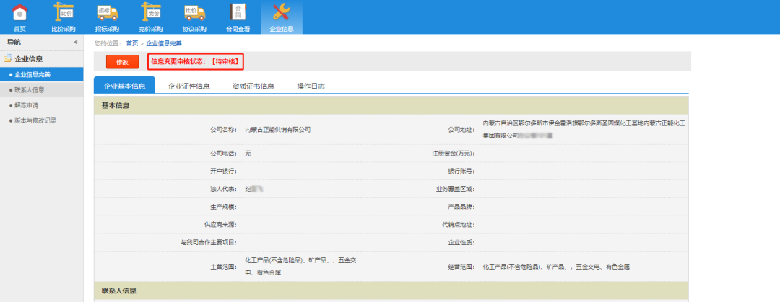Viewport: 780px width, 302px height.
Task: Open 比价采购 crane icon
Action: (x=63, y=12)
